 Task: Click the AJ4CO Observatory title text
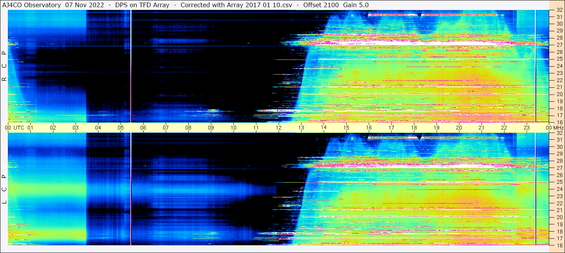pyautogui.click(x=32, y=5)
